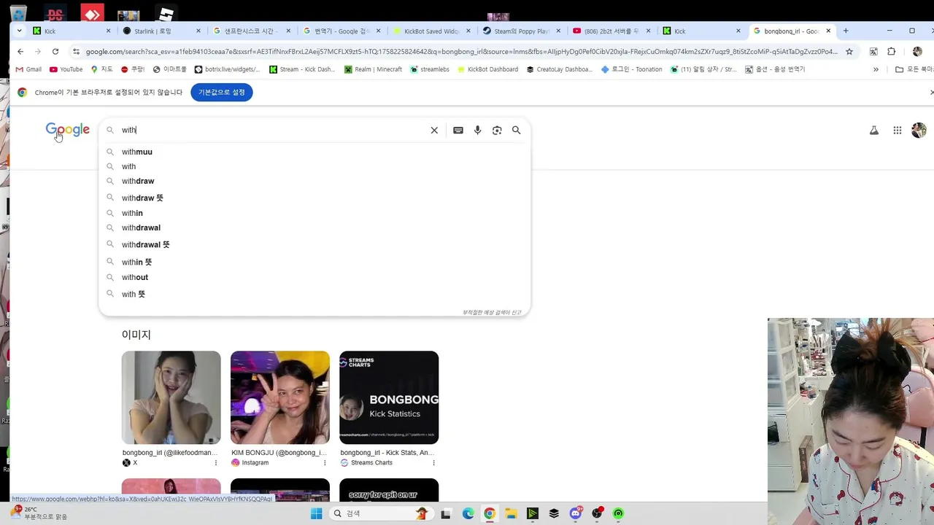934x525 pixels.
Task: Search by image with the camera icon
Action: pos(497,131)
